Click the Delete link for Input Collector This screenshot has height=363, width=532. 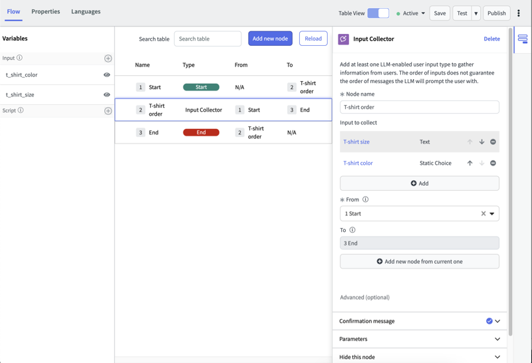[491, 39]
